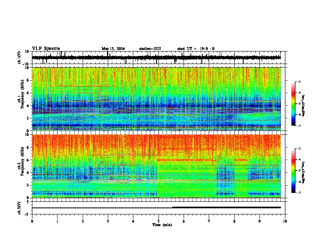Viewport: 321px width, 248px height.
Task: Click the ch.2 "Frequency (kHz)" axis label
Action: [22, 161]
